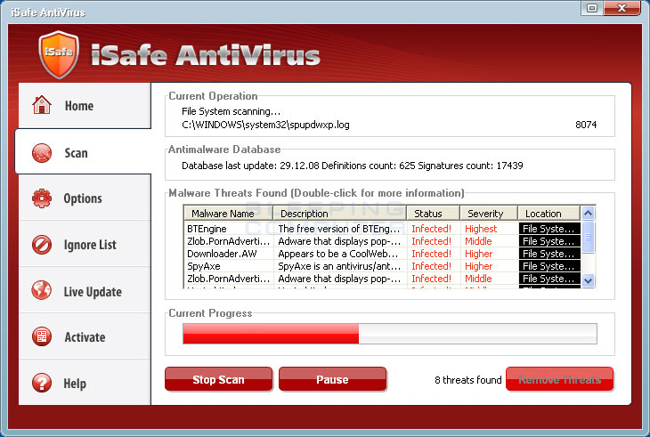Close the iSafe AntiVirus window
The height and width of the screenshot is (437, 650).
622,8
